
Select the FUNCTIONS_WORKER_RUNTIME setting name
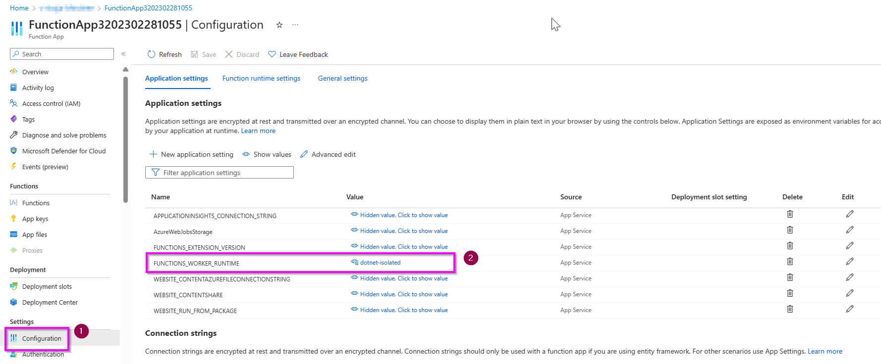(196, 263)
